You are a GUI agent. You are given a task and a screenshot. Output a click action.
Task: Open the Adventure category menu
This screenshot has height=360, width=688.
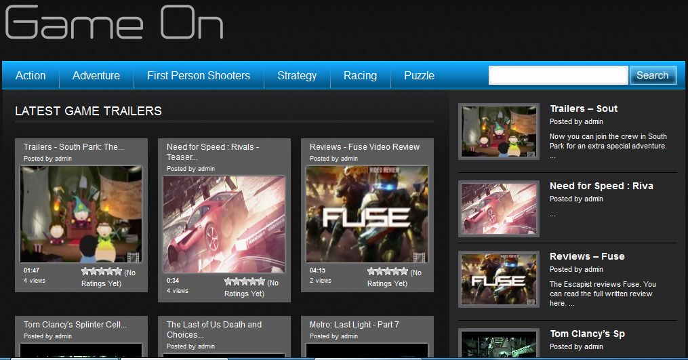(96, 75)
